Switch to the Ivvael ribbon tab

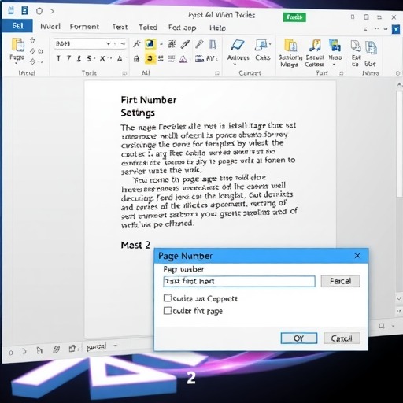click(x=50, y=27)
